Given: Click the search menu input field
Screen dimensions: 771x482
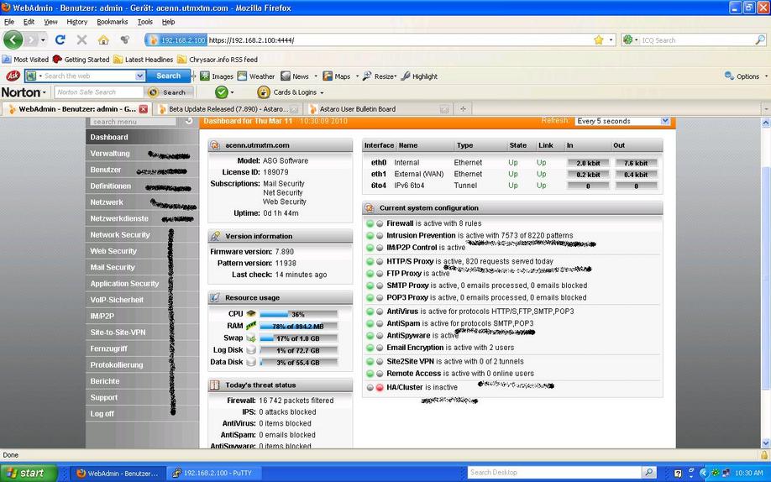Looking at the screenshot, I should click(133, 122).
